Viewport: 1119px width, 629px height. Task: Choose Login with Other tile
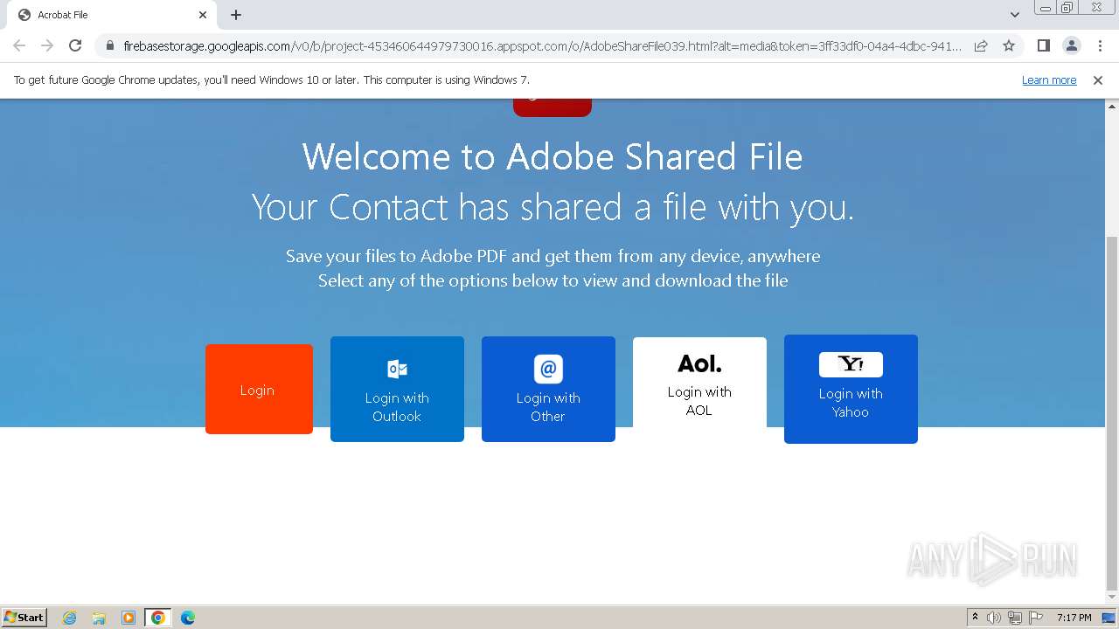pyautogui.click(x=548, y=389)
